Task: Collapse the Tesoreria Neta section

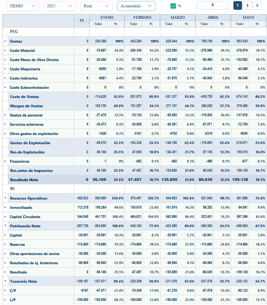Action: pyautogui.click(x=5, y=281)
